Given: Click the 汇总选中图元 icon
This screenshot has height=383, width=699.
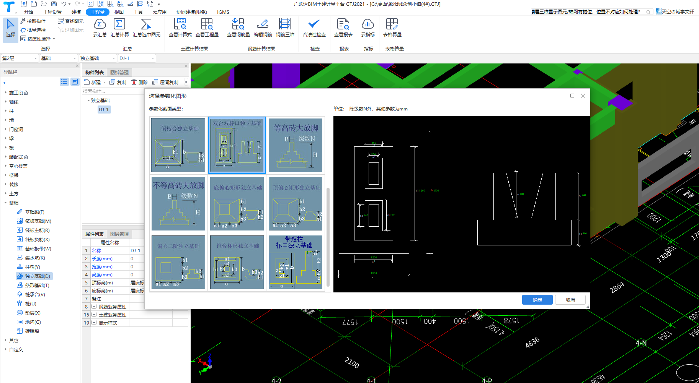Looking at the screenshot, I should pos(146,28).
